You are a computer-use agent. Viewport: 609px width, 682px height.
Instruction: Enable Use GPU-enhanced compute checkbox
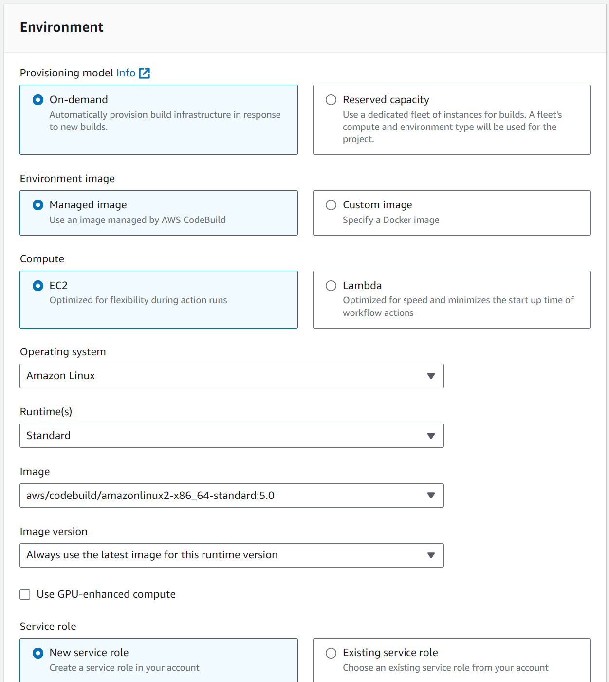coord(25,594)
